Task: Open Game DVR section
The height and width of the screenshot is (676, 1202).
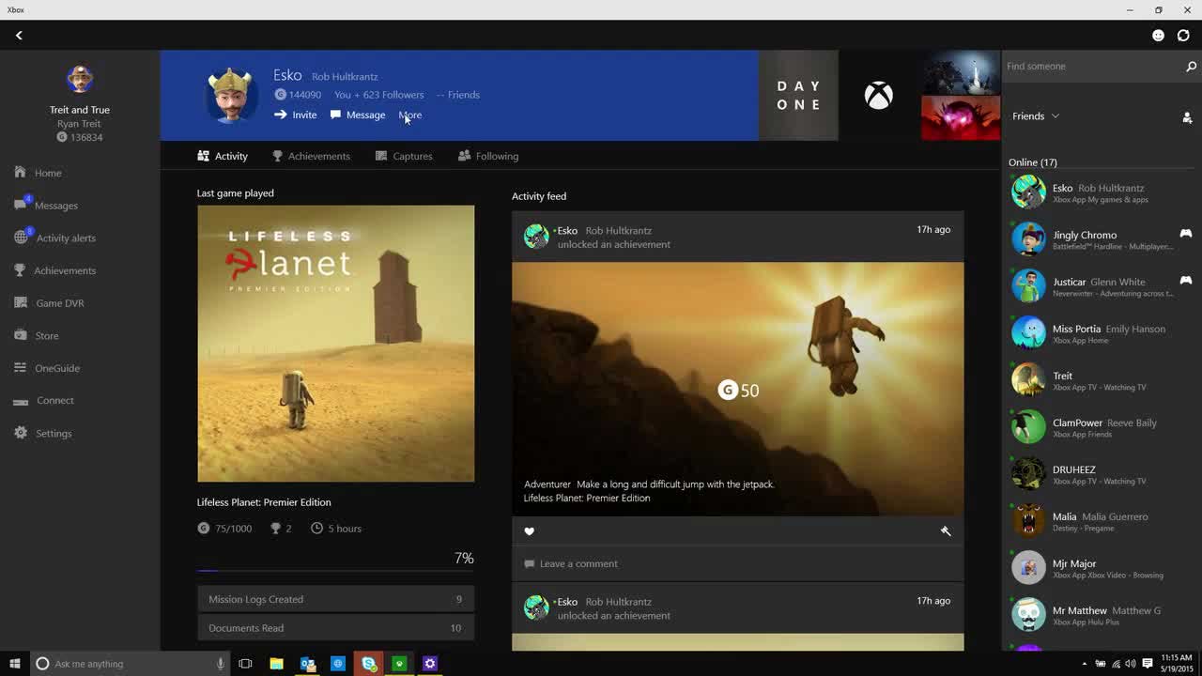Action: coord(60,303)
